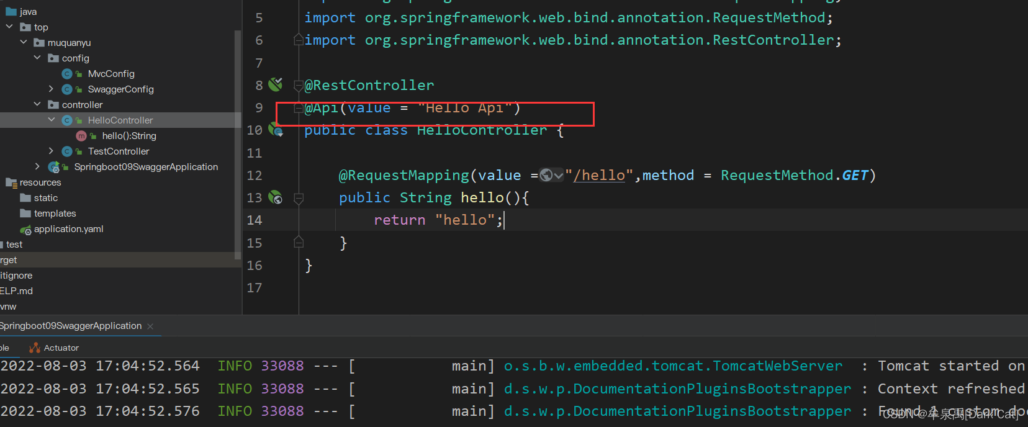Click the request mapping gutter icon at line 13
1028x427 pixels.
pos(276,197)
